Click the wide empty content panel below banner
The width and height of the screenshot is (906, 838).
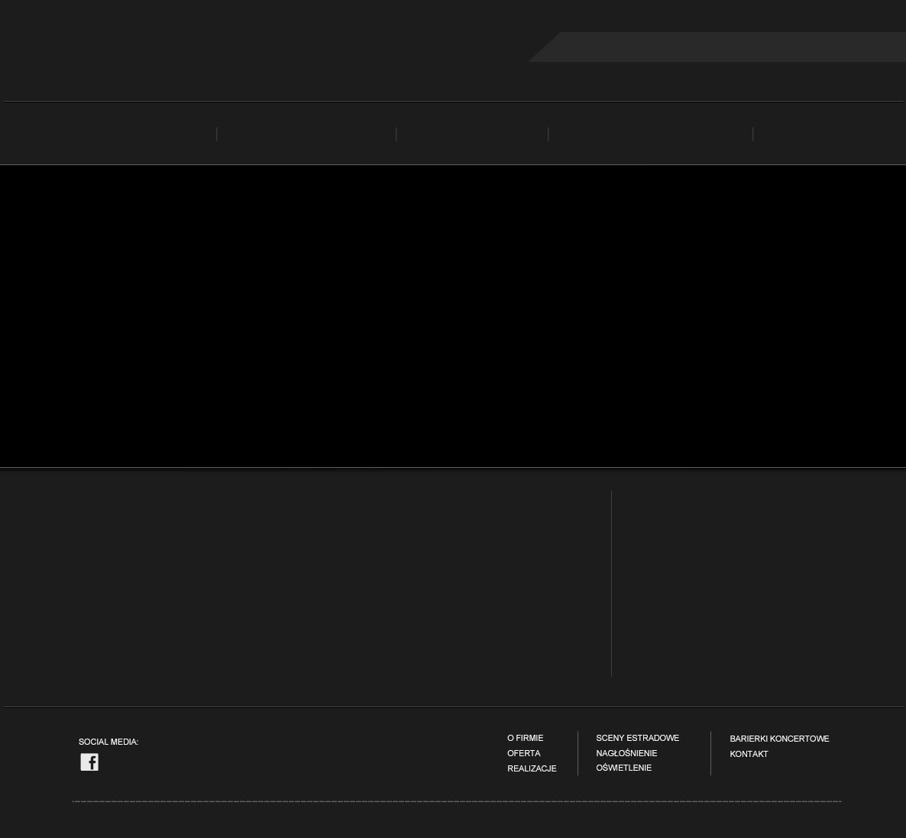tap(306, 583)
